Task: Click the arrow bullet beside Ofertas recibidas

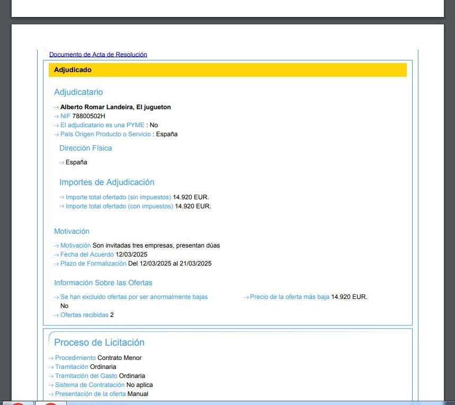Action: pos(56,315)
